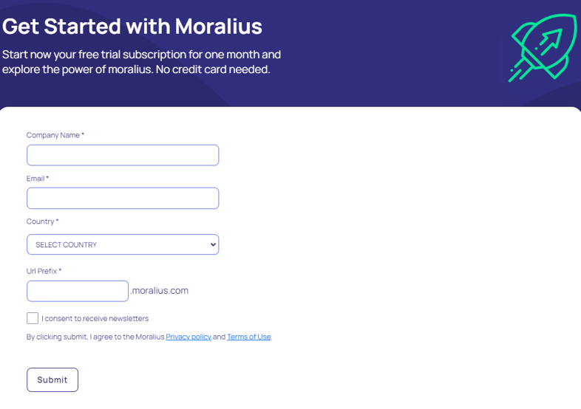
Task: Click the 'I consent to receive newsletters' label
Action: [x=95, y=318]
